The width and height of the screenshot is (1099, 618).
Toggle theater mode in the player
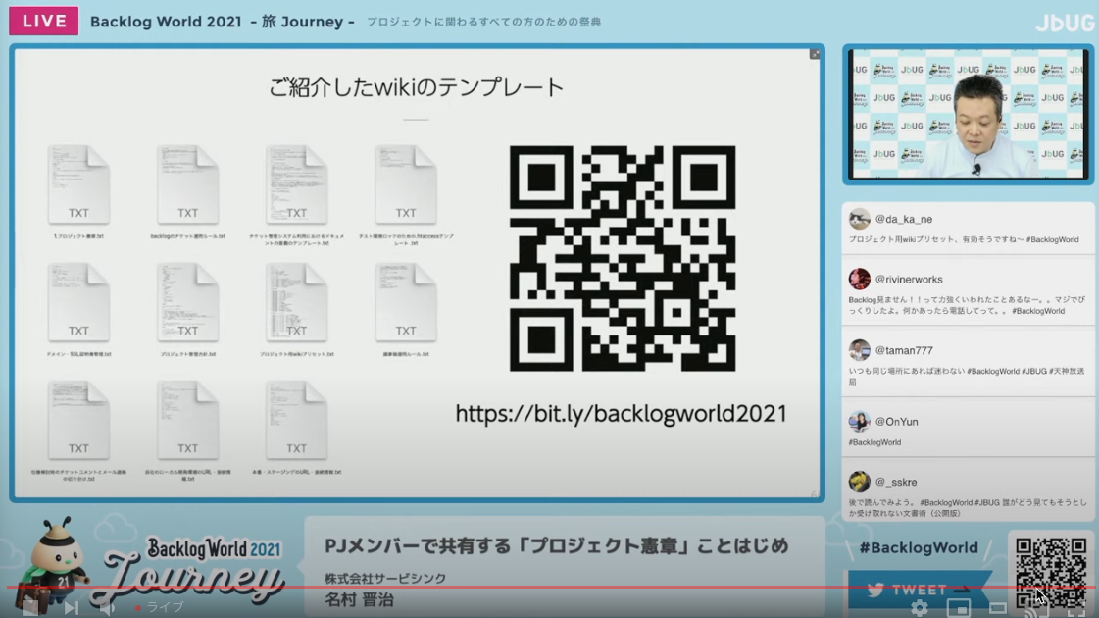coord(998,608)
